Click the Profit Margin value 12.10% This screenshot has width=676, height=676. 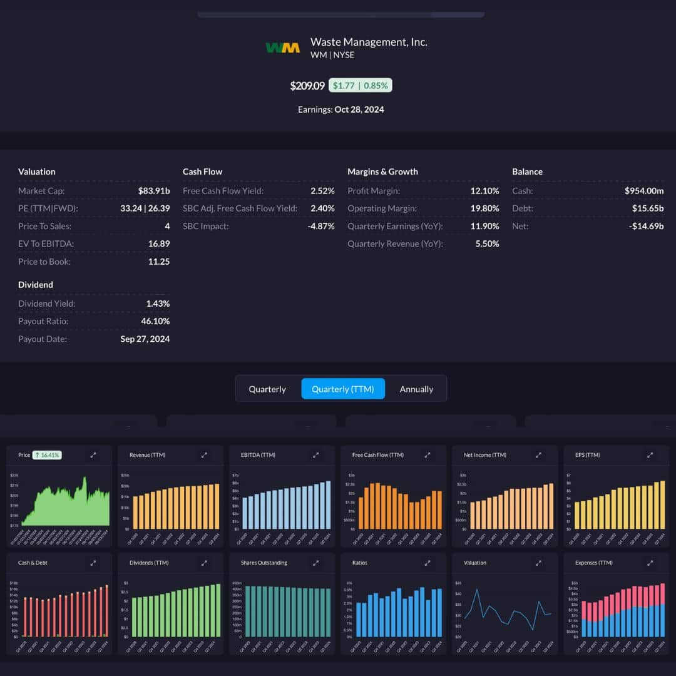[484, 190]
